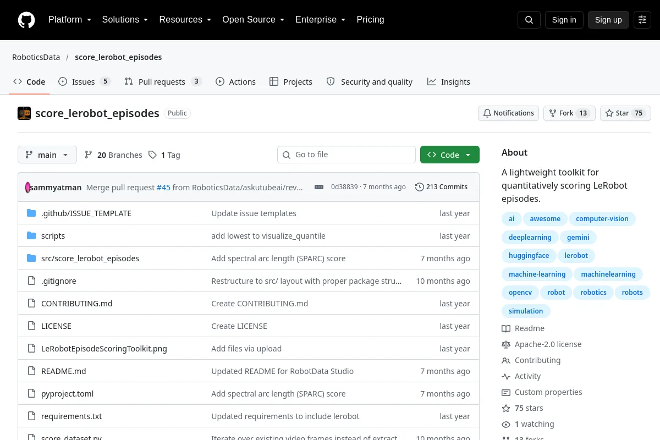The height and width of the screenshot is (440, 660).
Task: Click the src/score_lerobot_episodes folder icon
Action: [31, 258]
